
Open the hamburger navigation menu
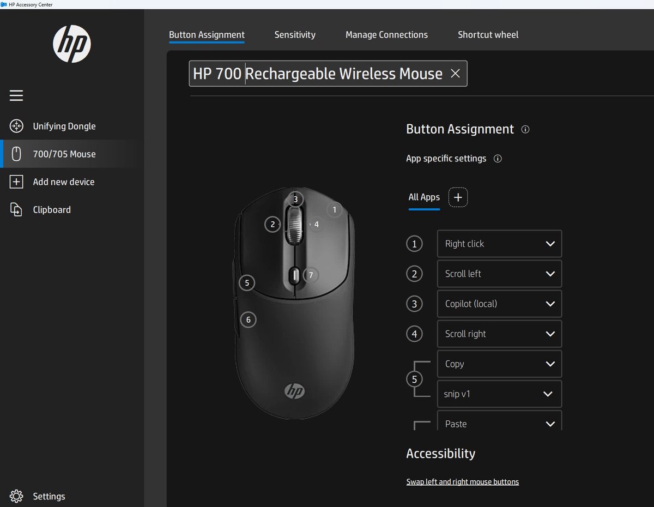pyautogui.click(x=16, y=95)
